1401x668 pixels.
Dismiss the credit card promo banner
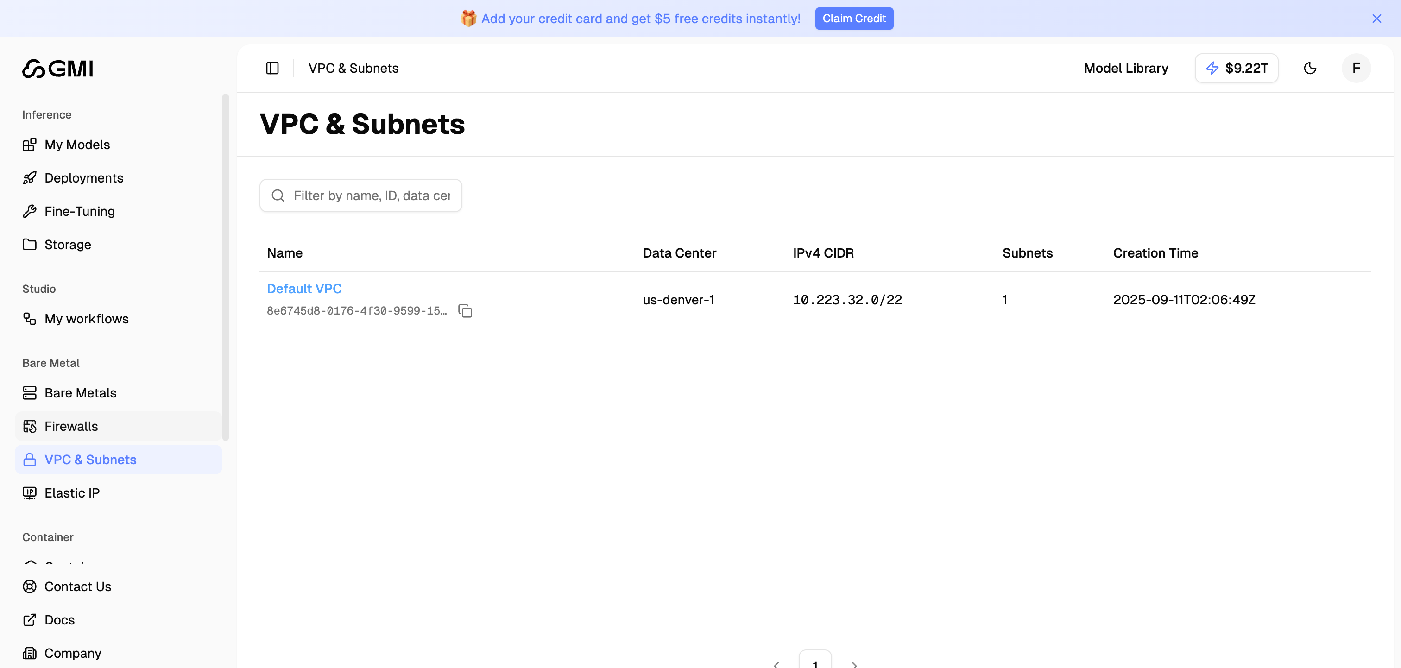[1376, 19]
